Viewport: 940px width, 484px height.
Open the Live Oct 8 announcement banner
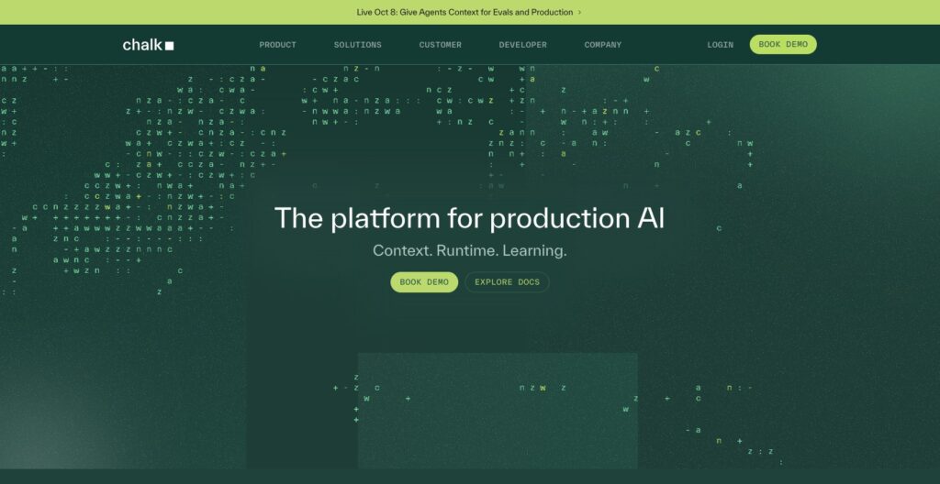coord(469,12)
